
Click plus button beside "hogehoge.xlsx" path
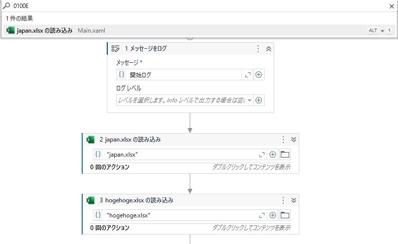pyautogui.click(x=273, y=215)
